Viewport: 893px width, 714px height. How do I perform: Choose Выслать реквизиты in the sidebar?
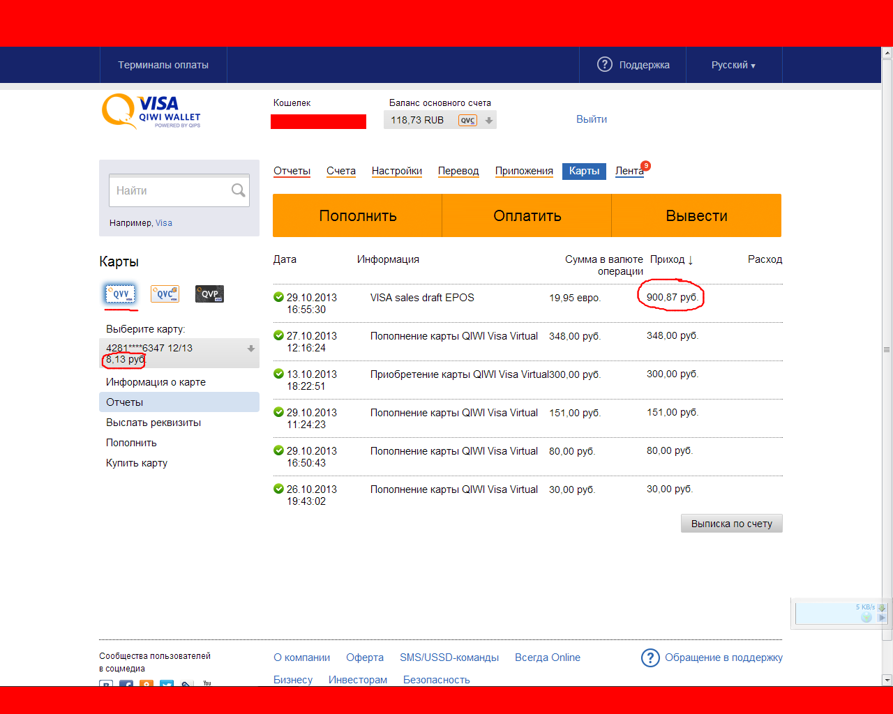(x=153, y=423)
